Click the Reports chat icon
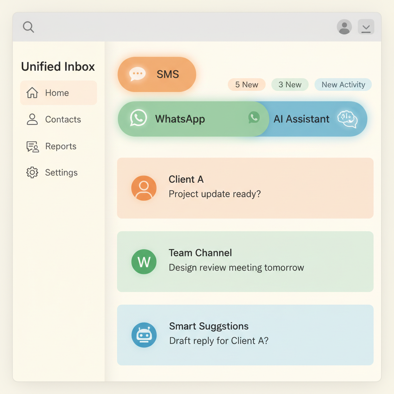394x394 pixels. pos(33,147)
